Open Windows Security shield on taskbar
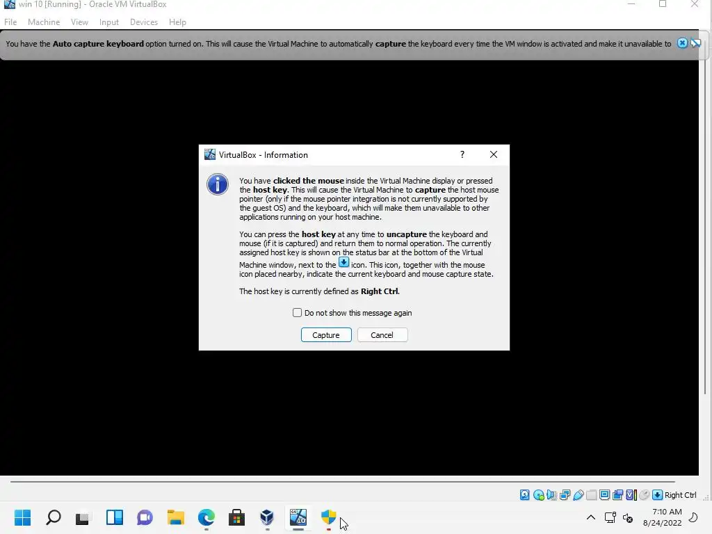The image size is (712, 534). click(x=328, y=517)
